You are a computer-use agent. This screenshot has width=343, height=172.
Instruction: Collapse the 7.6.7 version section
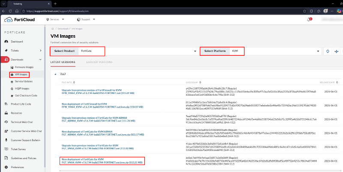pos(55,74)
